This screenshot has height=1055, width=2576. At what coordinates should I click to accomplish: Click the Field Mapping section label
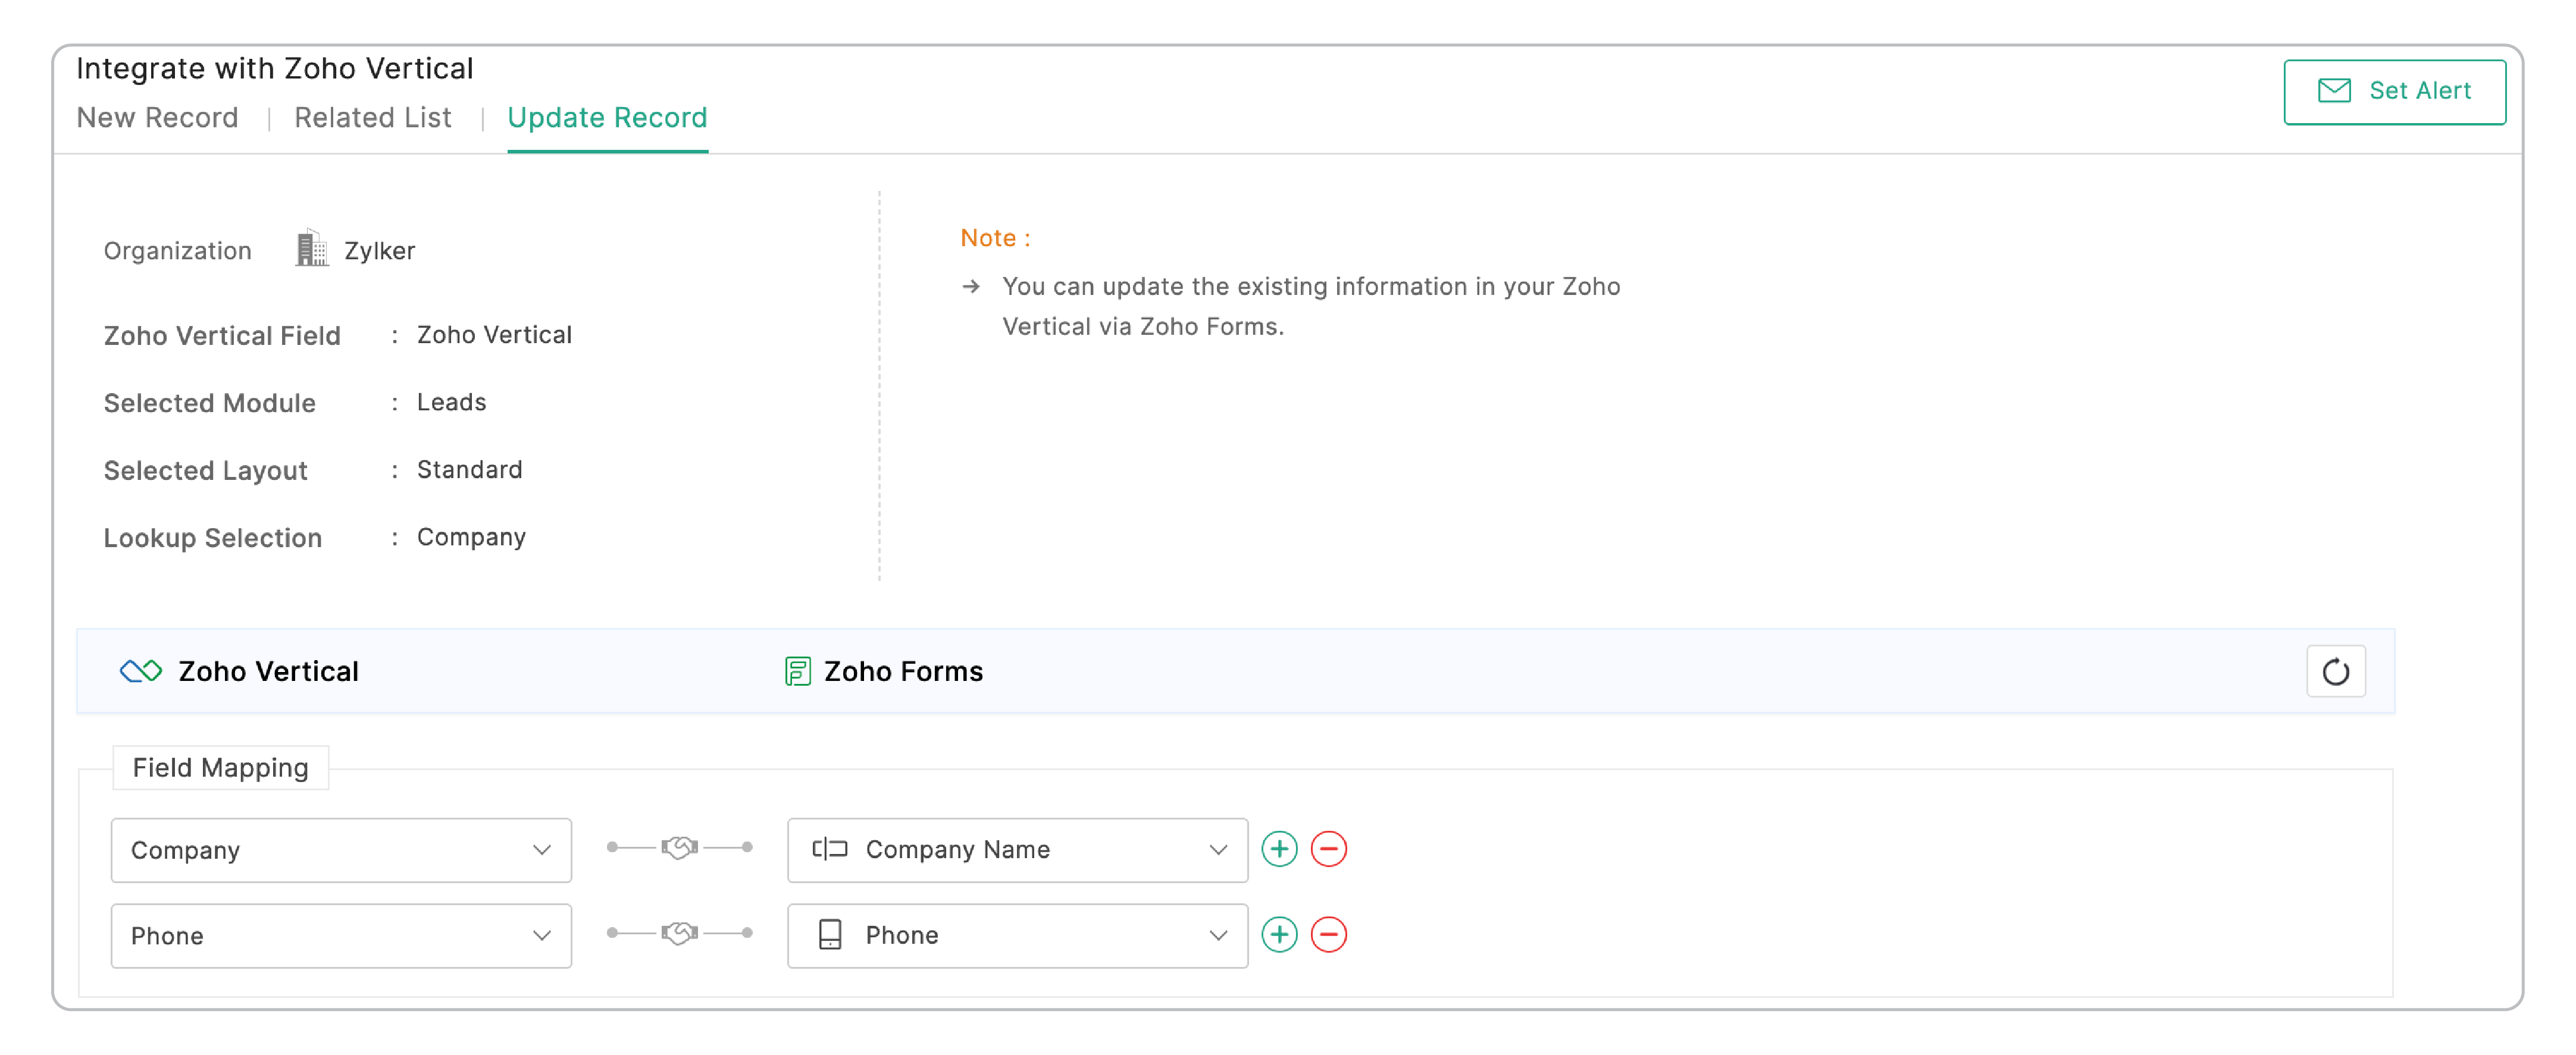coord(220,767)
